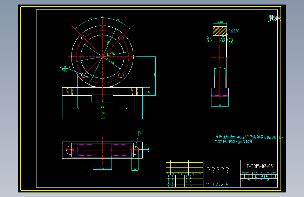This screenshot has width=304, height=197.
Task: Click the note line containing 'GB288-87'
Action: [x=249, y=137]
